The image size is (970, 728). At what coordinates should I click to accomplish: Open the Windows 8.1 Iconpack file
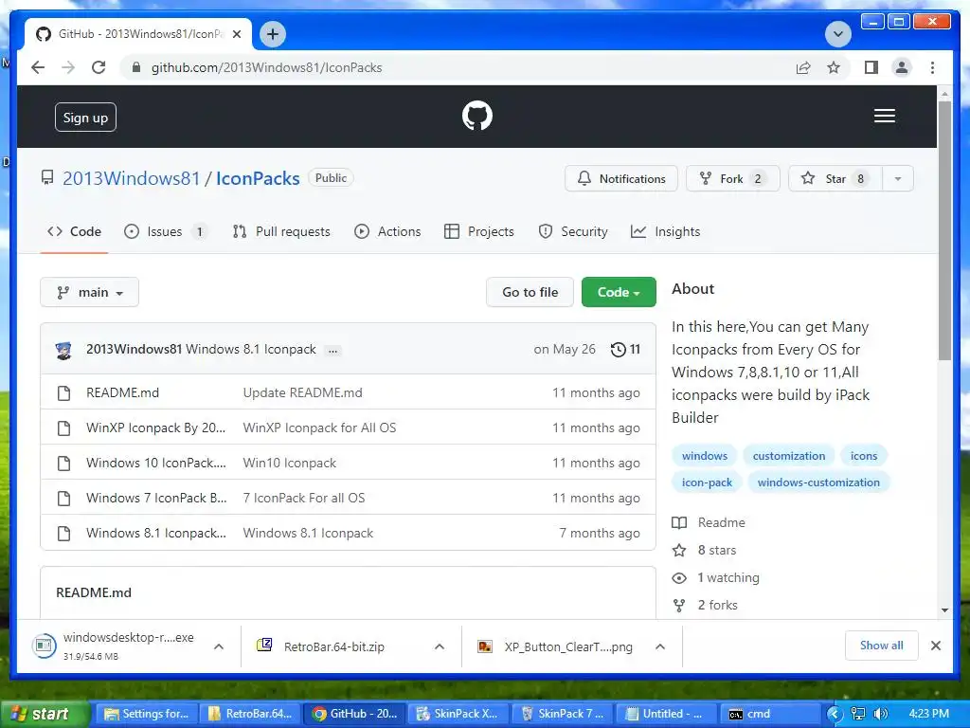156,534
